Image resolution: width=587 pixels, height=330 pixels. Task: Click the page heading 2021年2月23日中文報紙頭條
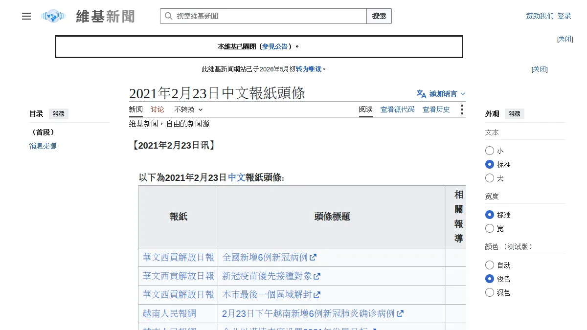[x=217, y=93]
